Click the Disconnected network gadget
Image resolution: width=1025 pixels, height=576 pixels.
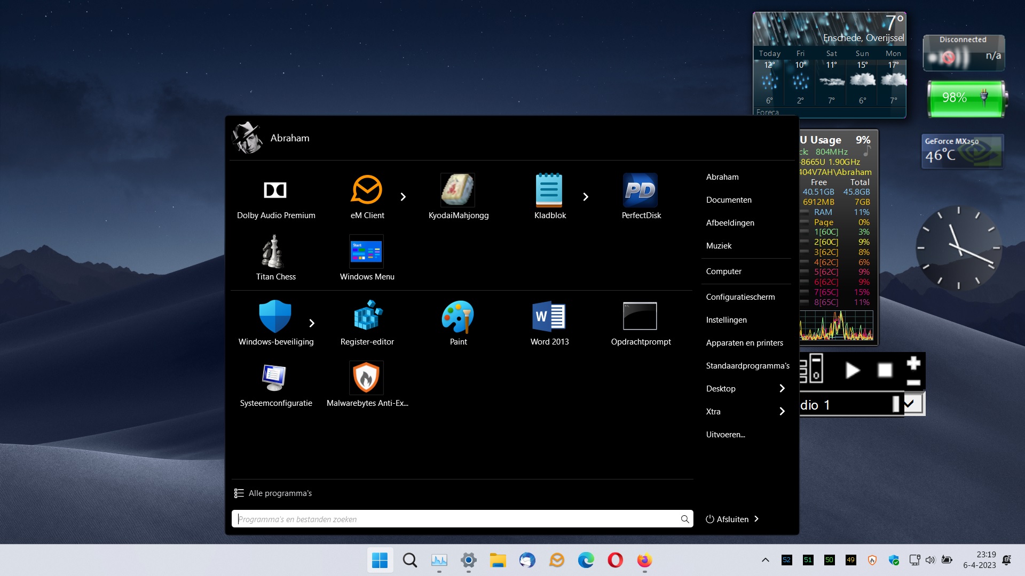pyautogui.click(x=964, y=53)
